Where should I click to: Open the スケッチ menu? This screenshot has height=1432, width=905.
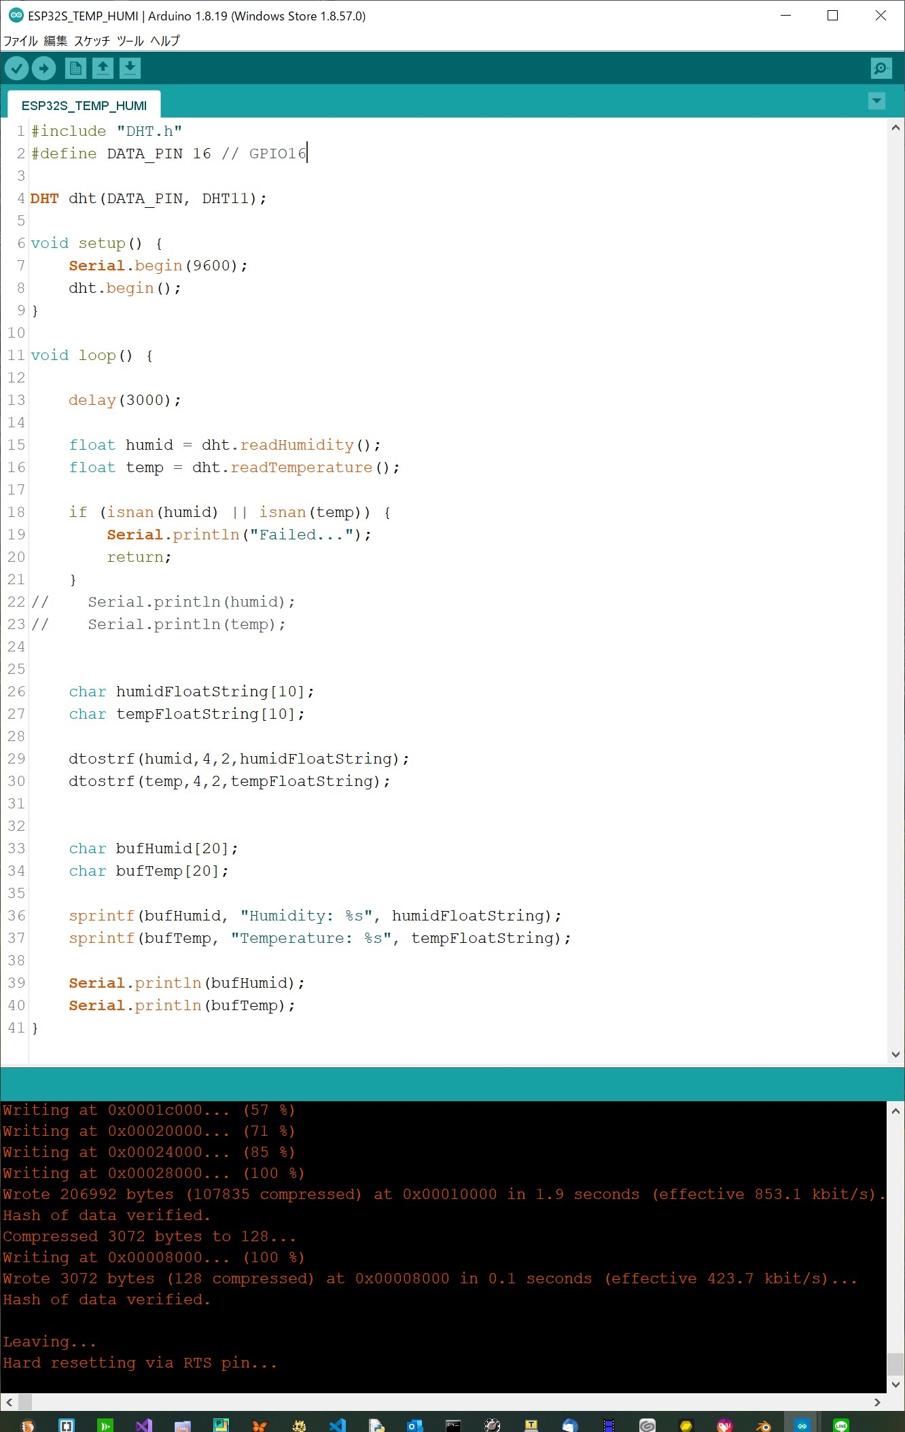point(92,41)
